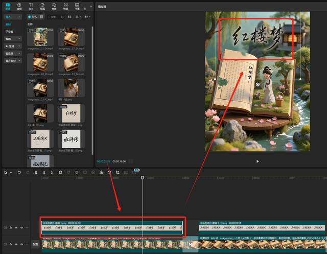Select media clip imageinpu...51_14.mp4
Image resolution: width=327 pixels, height=254 pixels.
pos(71,62)
